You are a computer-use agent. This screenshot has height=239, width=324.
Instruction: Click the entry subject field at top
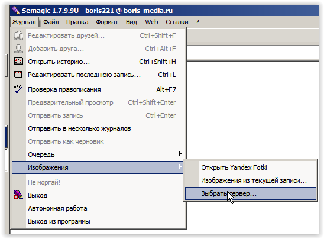pyautogui.click(x=253, y=53)
